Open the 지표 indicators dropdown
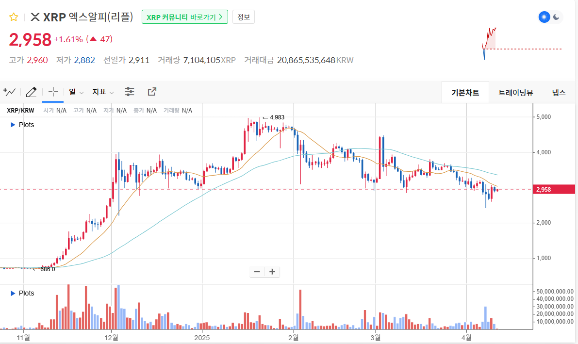Viewport: 578px width, 344px height. point(103,92)
